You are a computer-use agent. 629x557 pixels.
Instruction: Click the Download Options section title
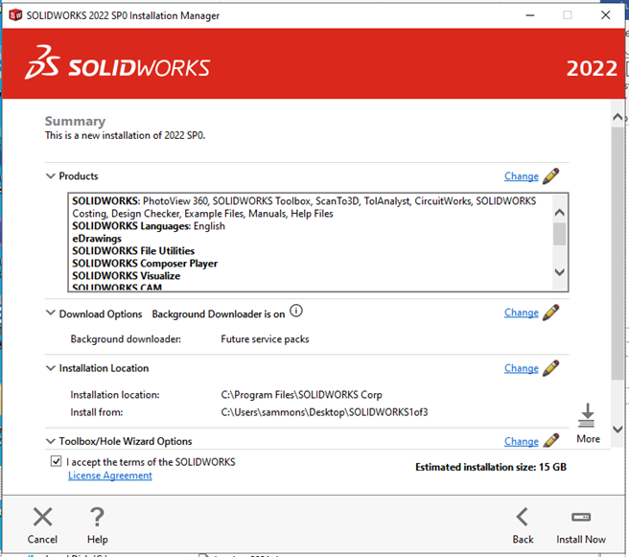(101, 314)
